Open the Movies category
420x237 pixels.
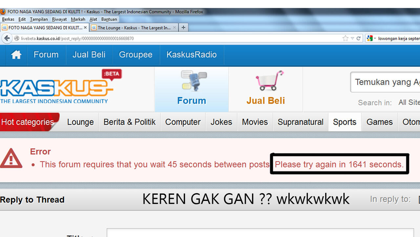tap(255, 122)
